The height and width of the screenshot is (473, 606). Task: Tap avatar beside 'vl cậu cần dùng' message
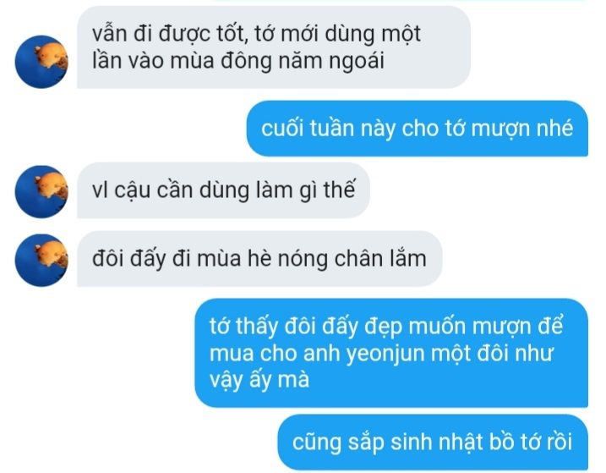[x=41, y=191]
